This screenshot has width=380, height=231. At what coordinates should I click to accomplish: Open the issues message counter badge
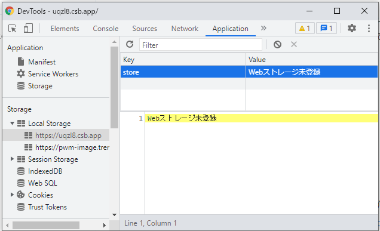point(326,28)
